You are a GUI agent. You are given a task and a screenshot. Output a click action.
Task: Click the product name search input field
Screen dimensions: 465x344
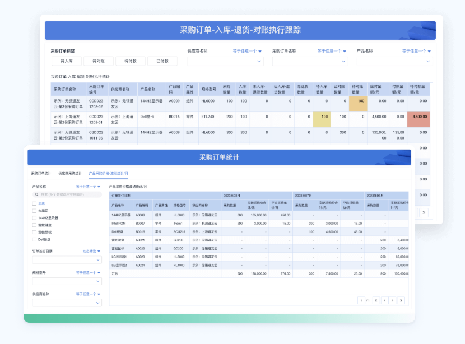(67, 194)
